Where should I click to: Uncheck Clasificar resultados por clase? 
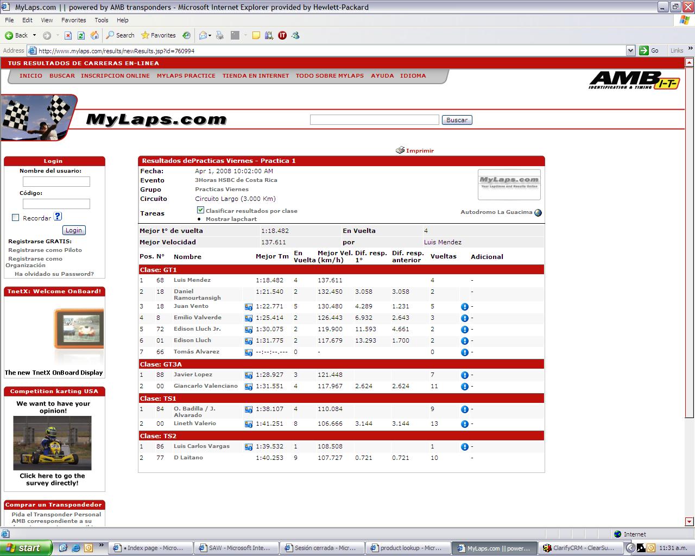point(200,210)
